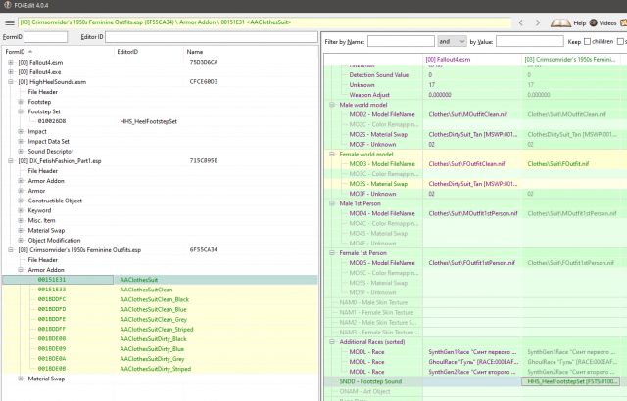
Task: Expand the Fallout4.esm tree node
Action: [10, 62]
